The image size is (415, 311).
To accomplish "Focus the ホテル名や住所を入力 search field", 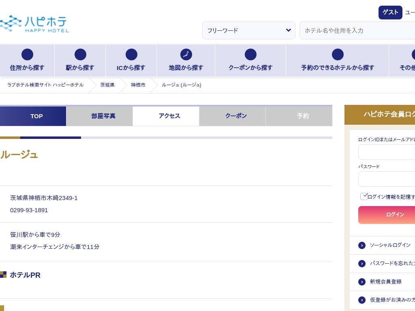I will 357,30.
